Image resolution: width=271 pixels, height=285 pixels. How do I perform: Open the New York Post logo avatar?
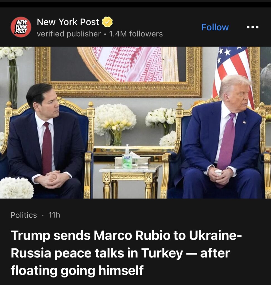coord(21,27)
